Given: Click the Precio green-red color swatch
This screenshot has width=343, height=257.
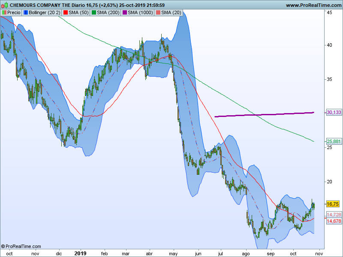Looking at the screenshot, I should pos(4,13).
